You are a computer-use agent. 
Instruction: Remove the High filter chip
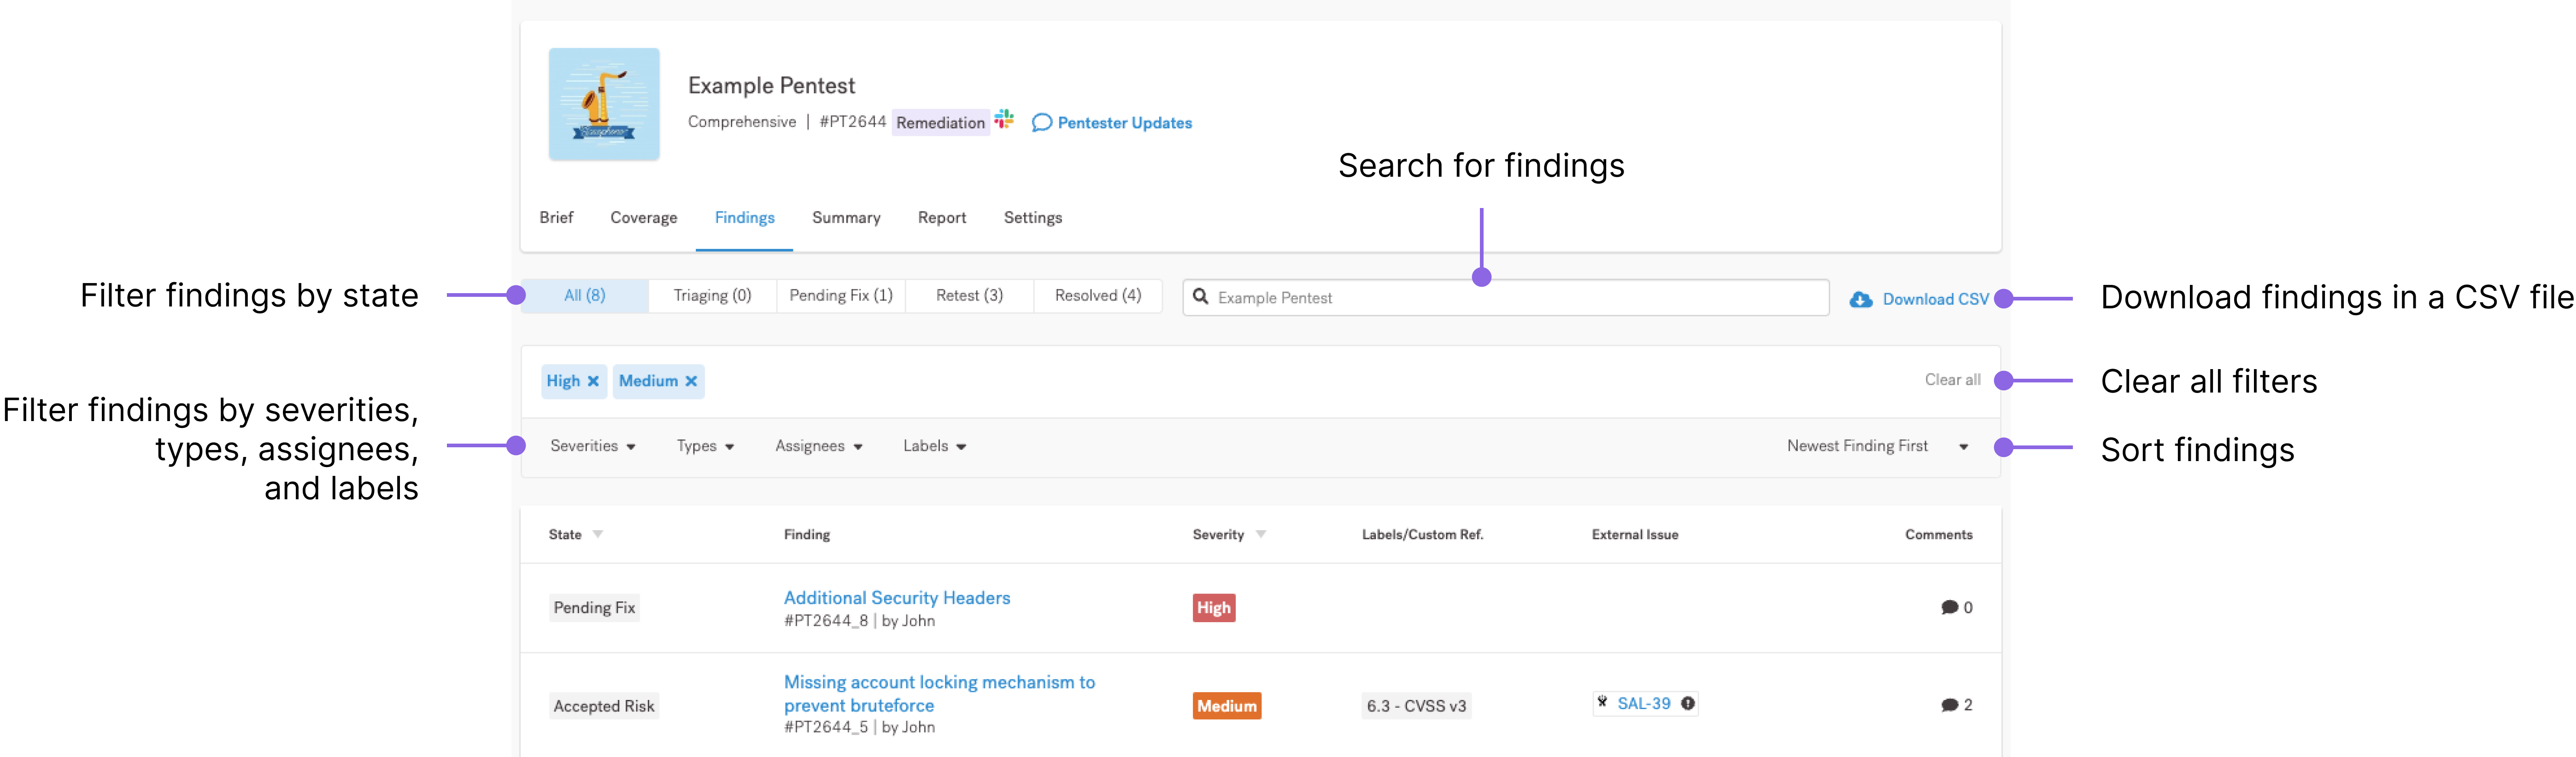tap(593, 381)
